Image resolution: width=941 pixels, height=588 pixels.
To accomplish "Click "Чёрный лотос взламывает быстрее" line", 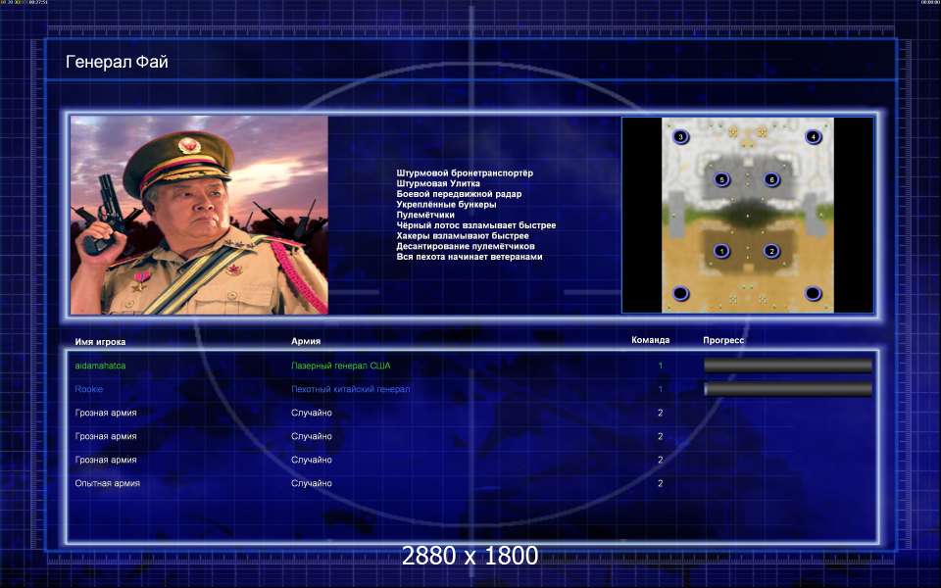I will 476,225.
